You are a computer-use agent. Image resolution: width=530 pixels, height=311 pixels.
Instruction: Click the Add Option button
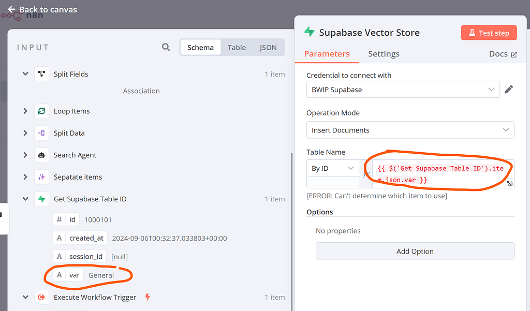tap(415, 251)
